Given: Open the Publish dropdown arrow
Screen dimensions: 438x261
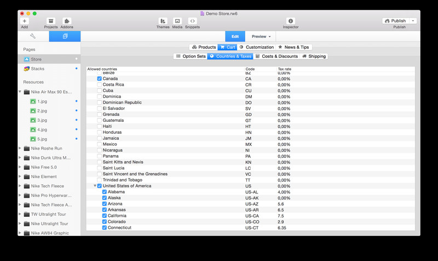Looking at the screenshot, I should pyautogui.click(x=413, y=21).
